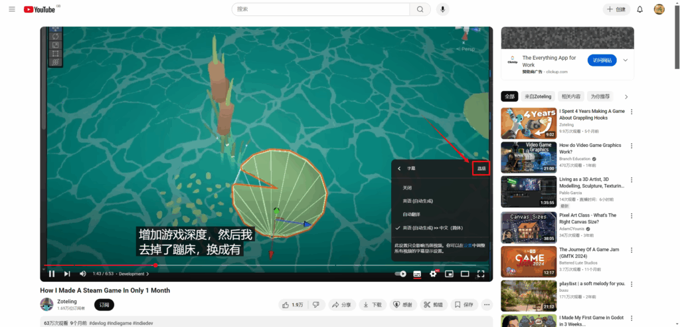Viewport: 680px width, 327px height.
Task: Start voice search with the microphone
Action: tap(442, 9)
